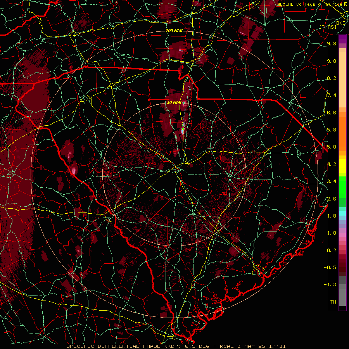Click the yellow segment of the color bar
This screenshot has height=349, width=349.
pos(342,166)
